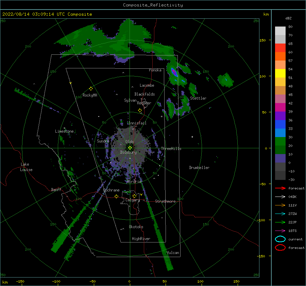Click the Ponoka city label
This screenshot has width=306, height=286.
(x=155, y=70)
